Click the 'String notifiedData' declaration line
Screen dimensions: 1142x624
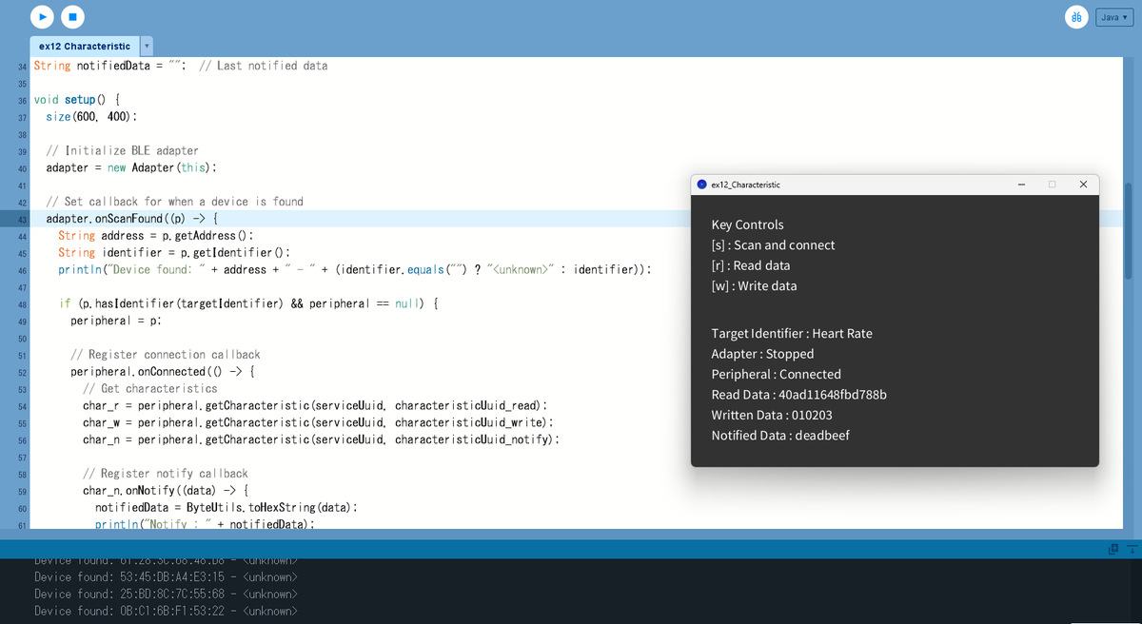tap(181, 66)
